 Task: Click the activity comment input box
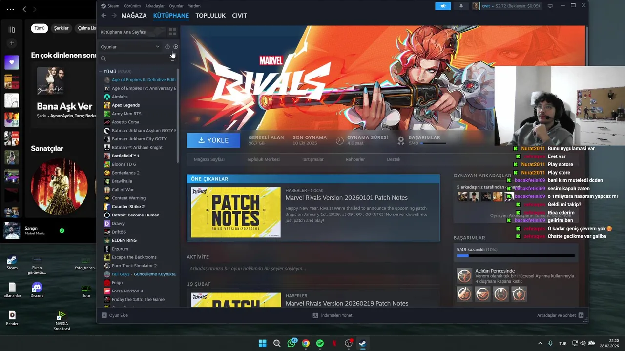pyautogui.click(x=313, y=269)
